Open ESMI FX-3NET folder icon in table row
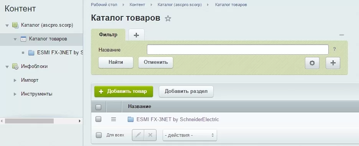 130,119
